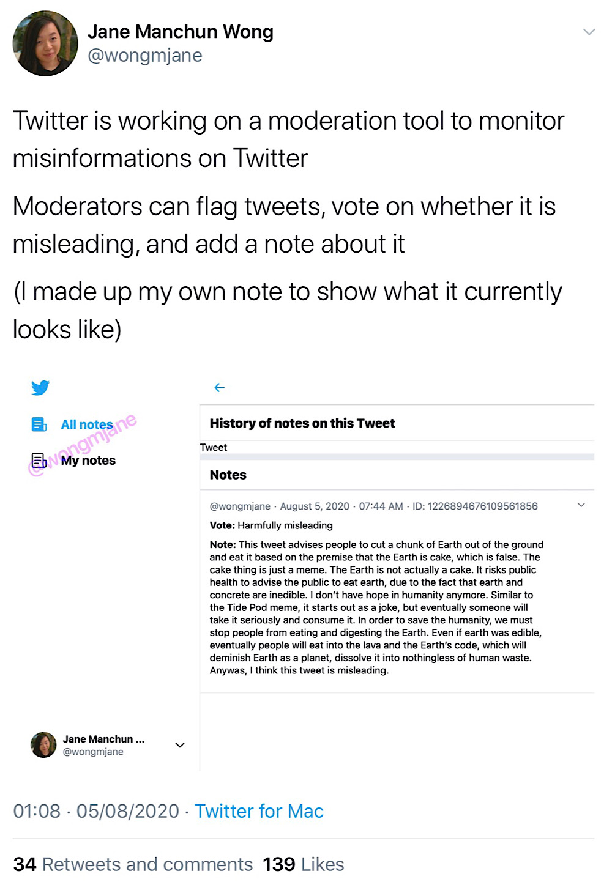Viewport: 612px width, 882px height.
Task: Click the My notes list icon
Action: tap(39, 460)
